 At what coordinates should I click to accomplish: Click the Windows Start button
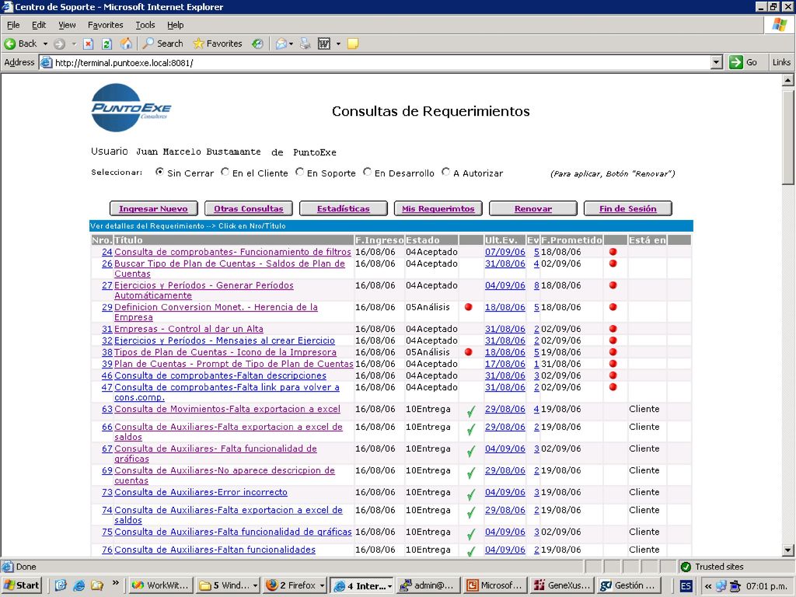(x=21, y=585)
